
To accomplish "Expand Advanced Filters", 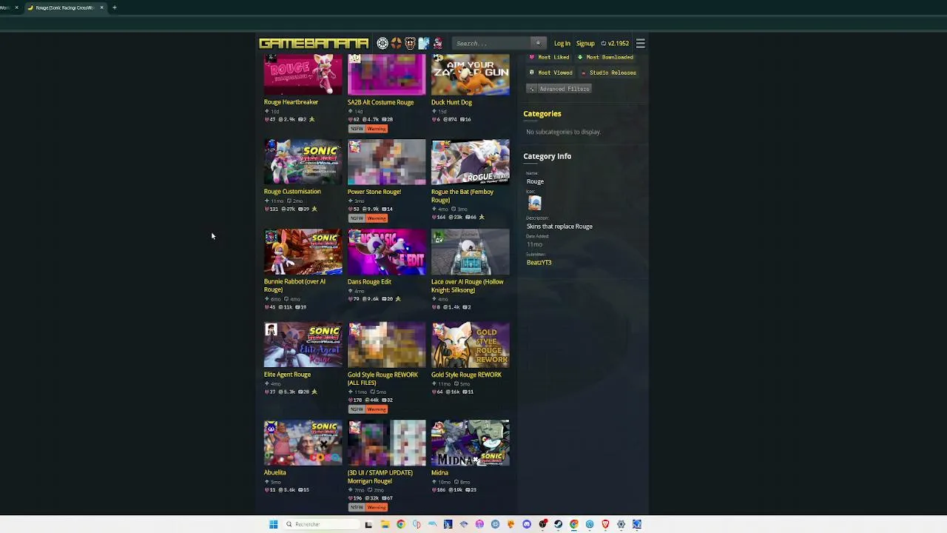I will click(559, 89).
